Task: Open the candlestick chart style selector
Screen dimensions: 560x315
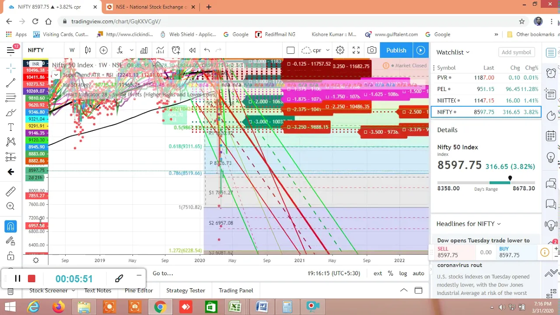Action: coord(88,50)
